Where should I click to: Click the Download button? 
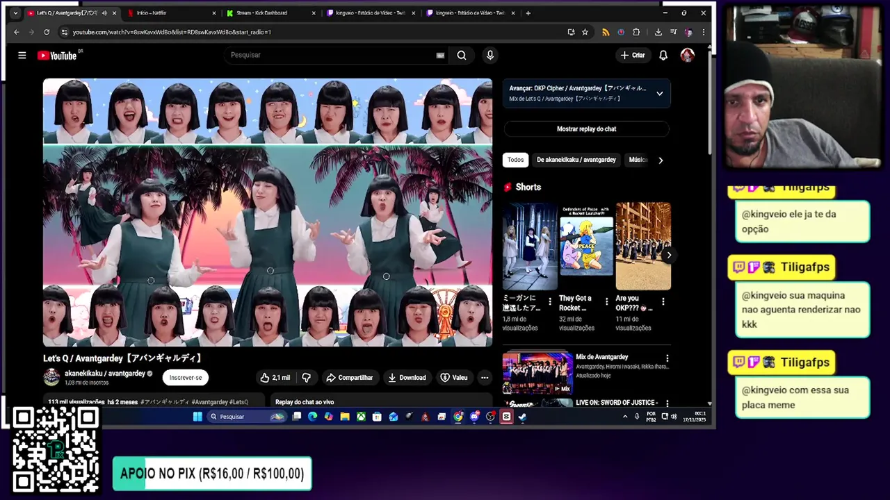click(x=407, y=377)
